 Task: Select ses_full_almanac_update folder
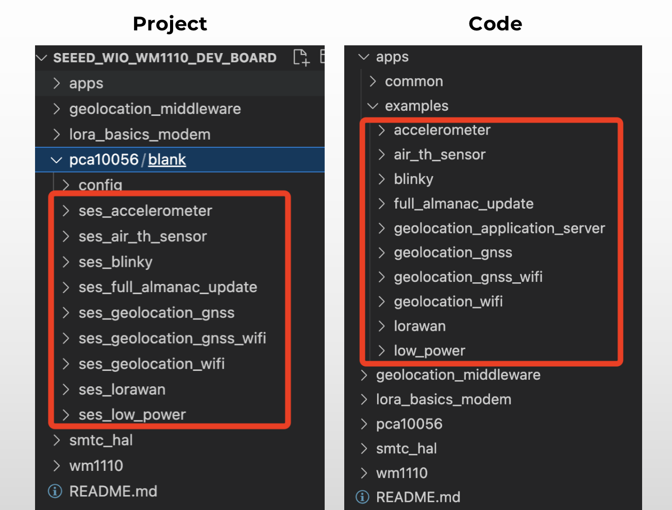click(x=168, y=287)
